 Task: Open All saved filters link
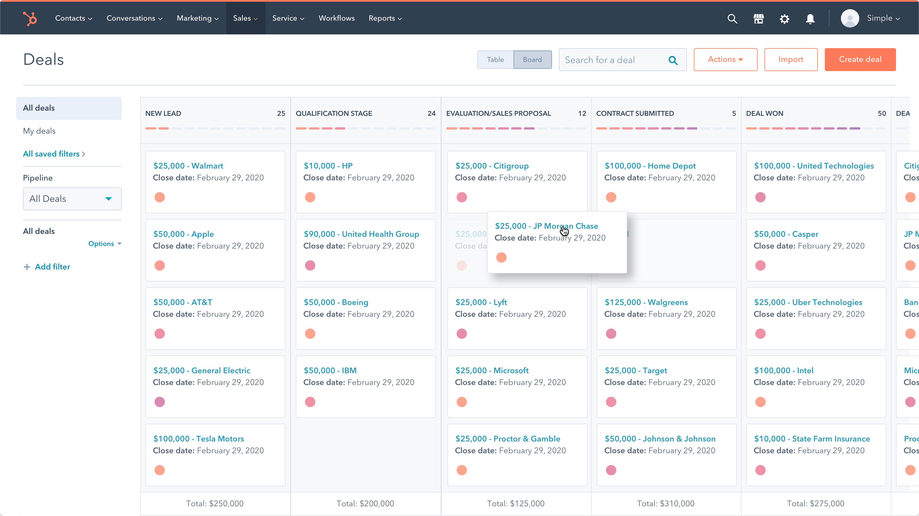pyautogui.click(x=54, y=154)
